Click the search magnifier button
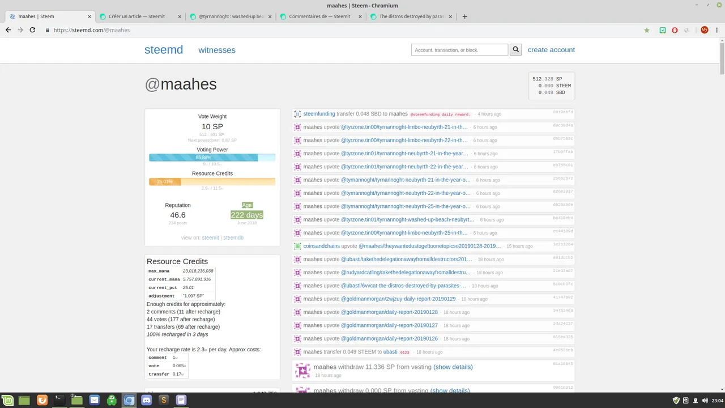The width and height of the screenshot is (725, 408). pyautogui.click(x=515, y=50)
